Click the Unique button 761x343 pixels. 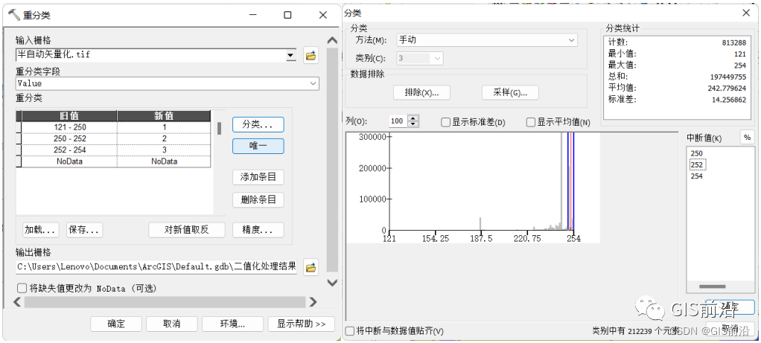(x=258, y=146)
